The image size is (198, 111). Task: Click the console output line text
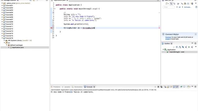tap(72, 92)
